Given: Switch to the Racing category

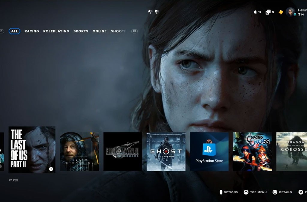Looking at the screenshot, I should (32, 31).
